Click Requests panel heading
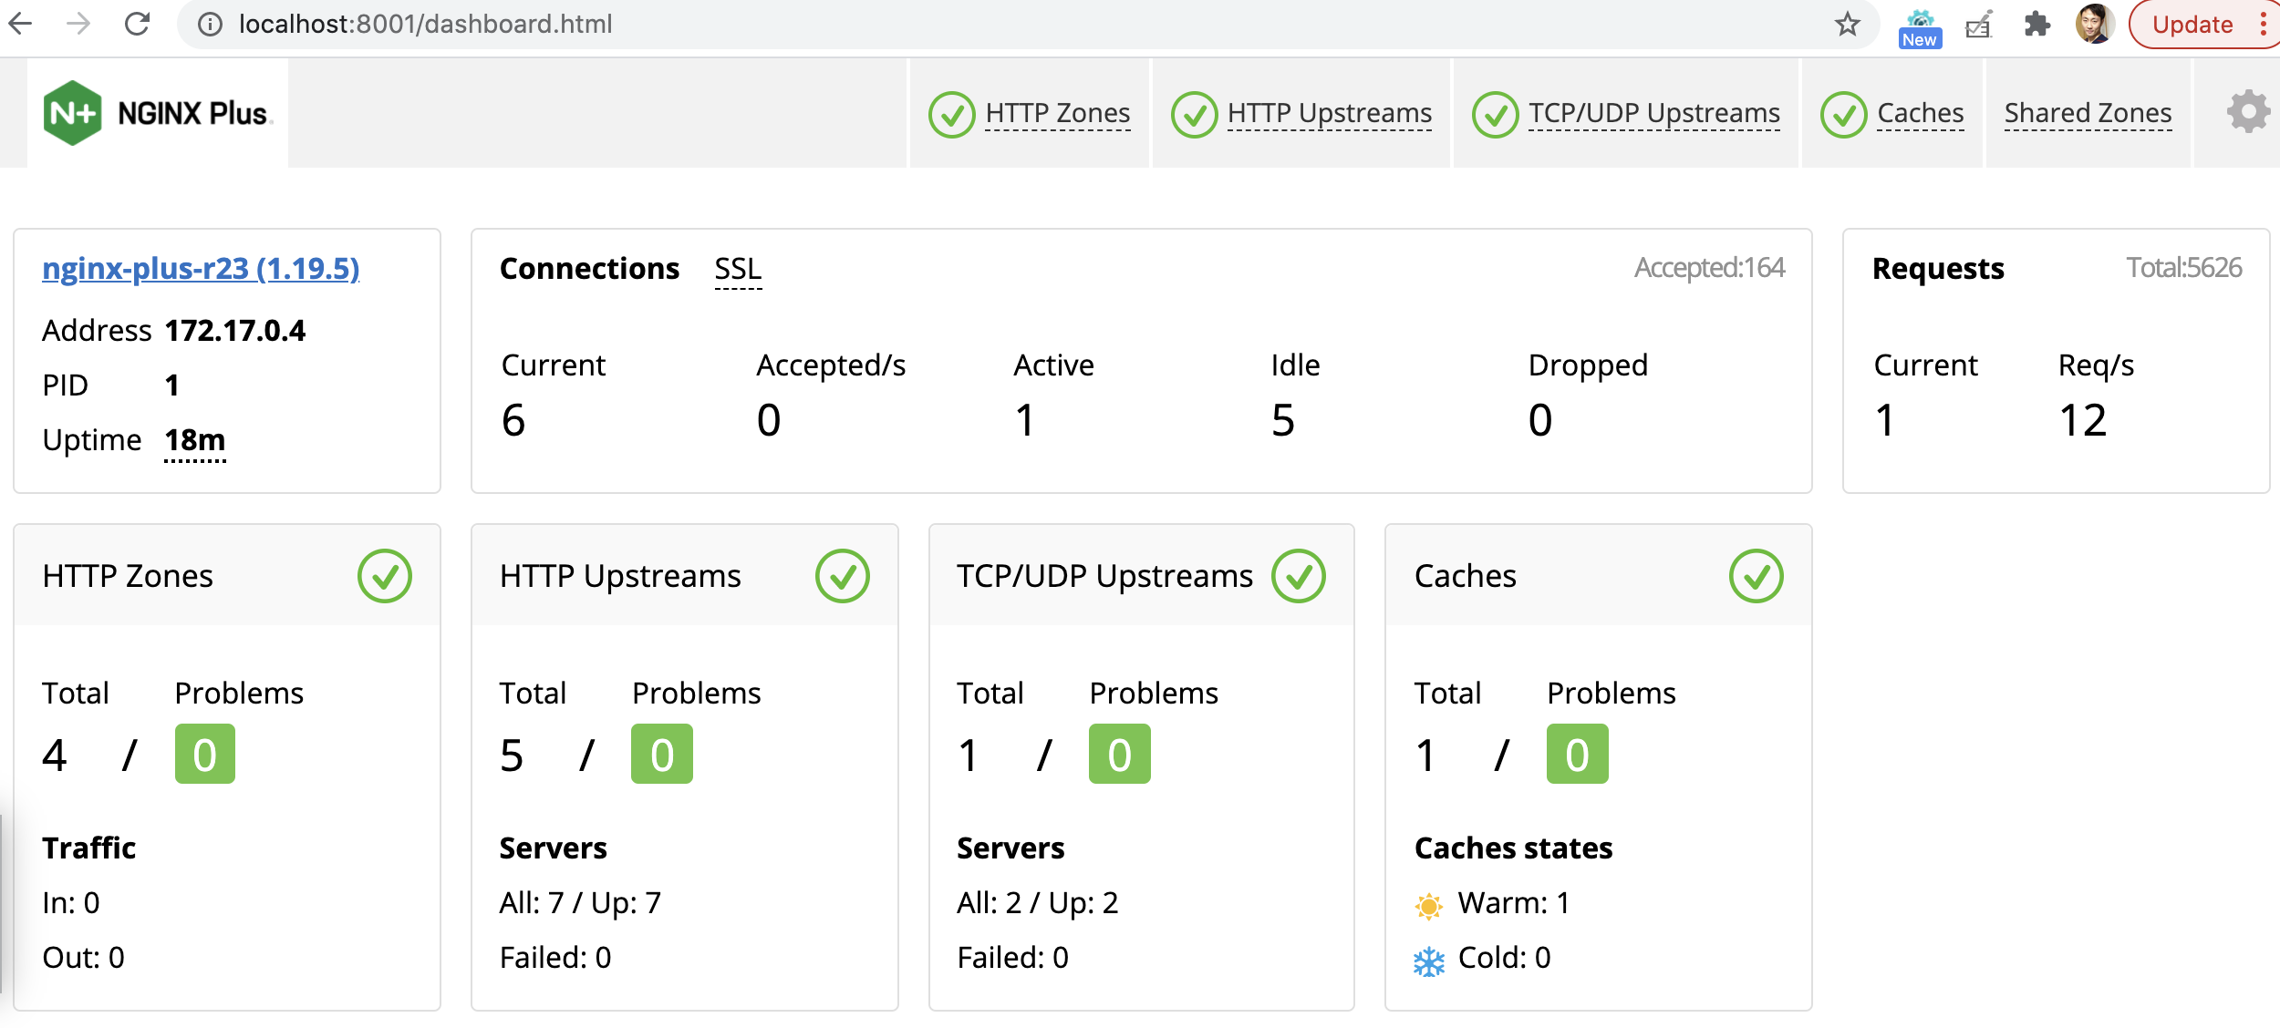 coord(1938,269)
